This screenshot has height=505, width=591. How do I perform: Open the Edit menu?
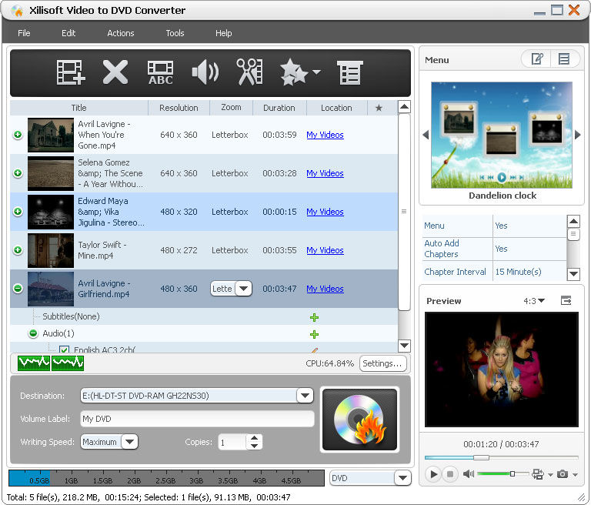pos(68,33)
